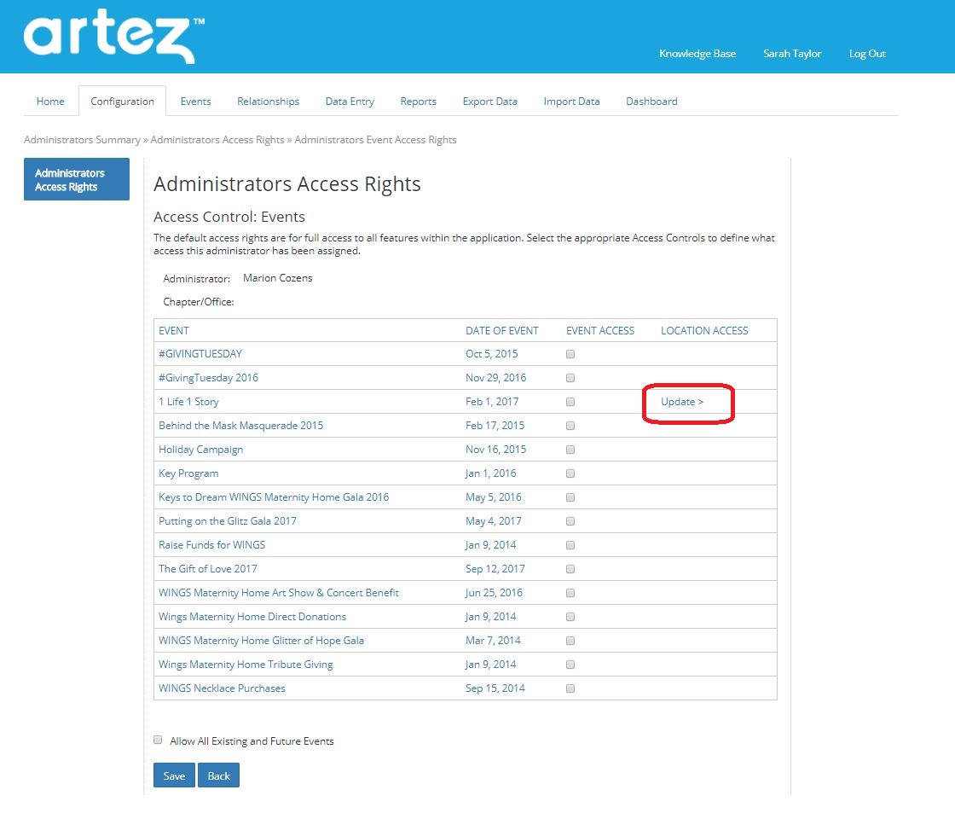Open the Knowledge Base link

[x=697, y=54]
